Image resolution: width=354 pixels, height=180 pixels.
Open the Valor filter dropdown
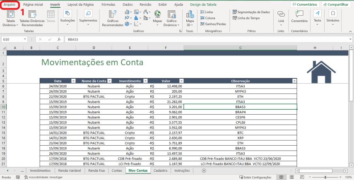181,81
